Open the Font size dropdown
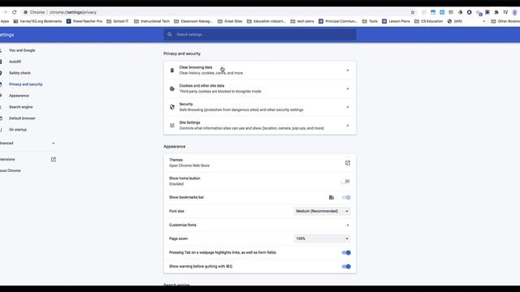The image size is (520, 292). [322, 211]
